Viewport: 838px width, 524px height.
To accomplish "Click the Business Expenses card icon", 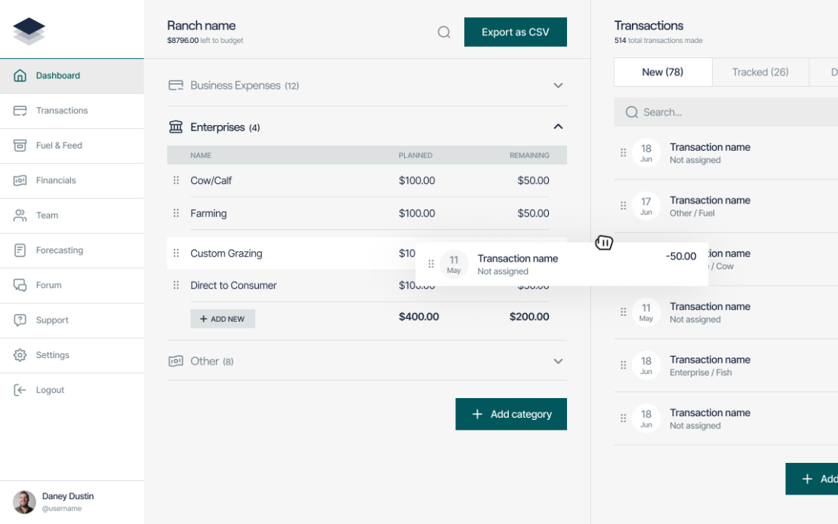I will 176,85.
